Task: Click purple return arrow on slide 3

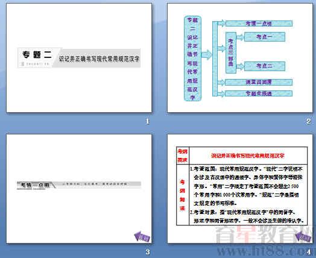Action: pos(142,236)
